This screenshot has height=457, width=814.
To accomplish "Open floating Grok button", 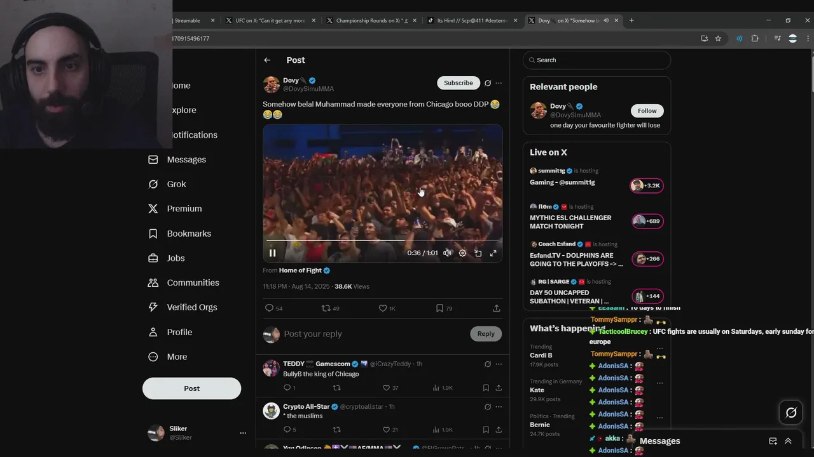I will [x=791, y=413].
